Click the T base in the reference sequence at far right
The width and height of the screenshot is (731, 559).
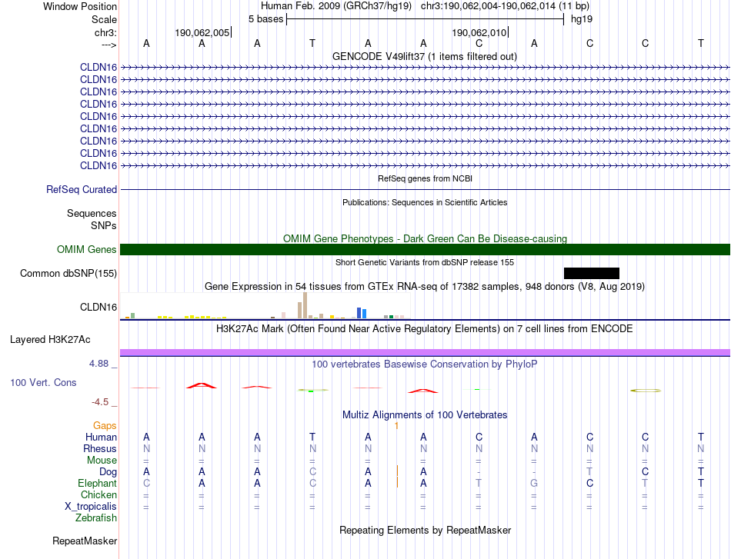click(701, 43)
